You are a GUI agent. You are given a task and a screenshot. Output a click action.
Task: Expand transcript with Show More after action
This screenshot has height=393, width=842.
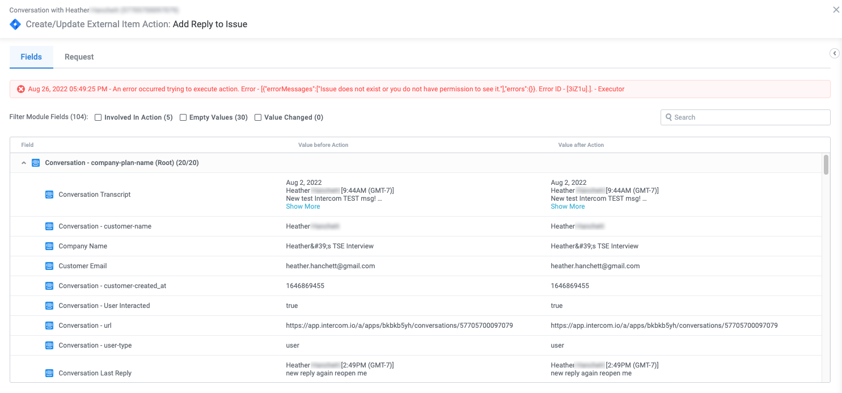click(568, 206)
